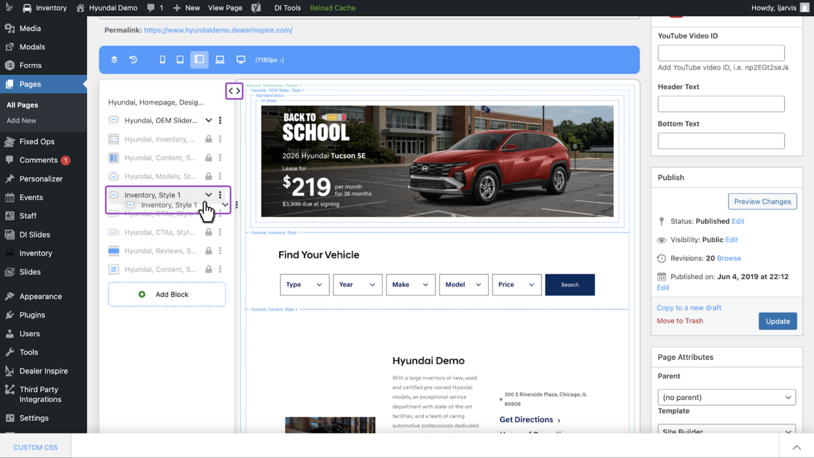This screenshot has height=458, width=814.
Task: Click the Add Block button
Action: (x=167, y=294)
